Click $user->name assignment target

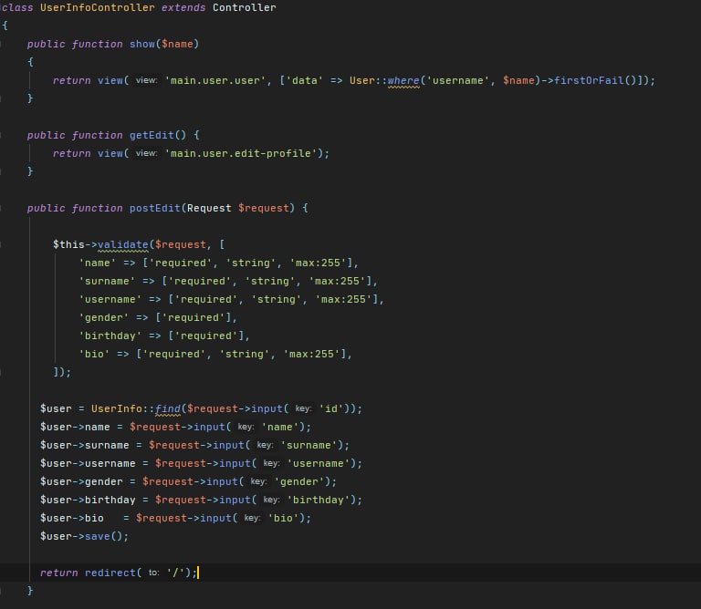[75, 428]
